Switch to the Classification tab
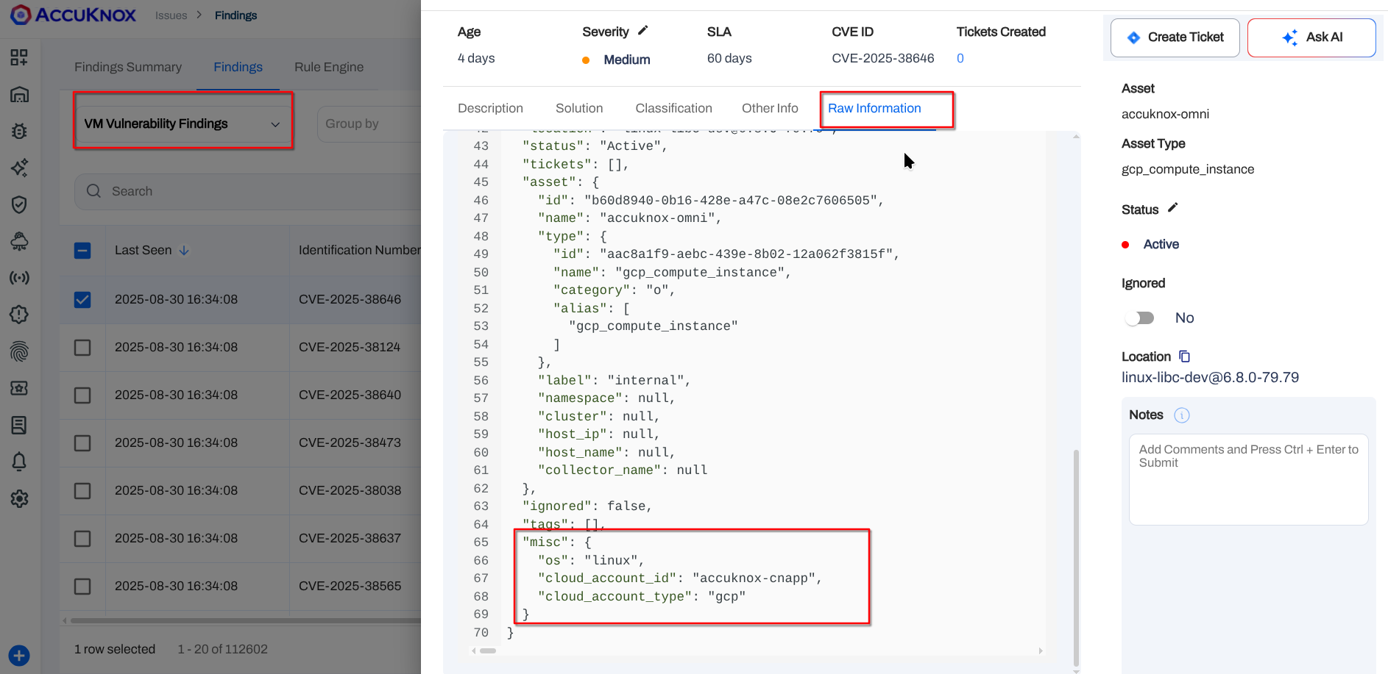 tap(673, 108)
